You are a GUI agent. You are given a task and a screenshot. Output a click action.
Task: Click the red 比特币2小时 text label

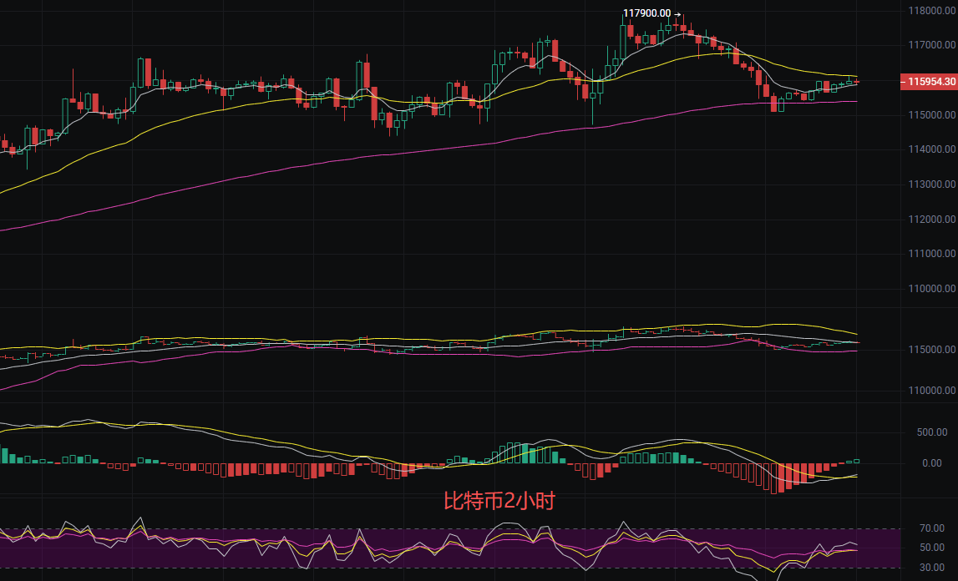tap(499, 502)
